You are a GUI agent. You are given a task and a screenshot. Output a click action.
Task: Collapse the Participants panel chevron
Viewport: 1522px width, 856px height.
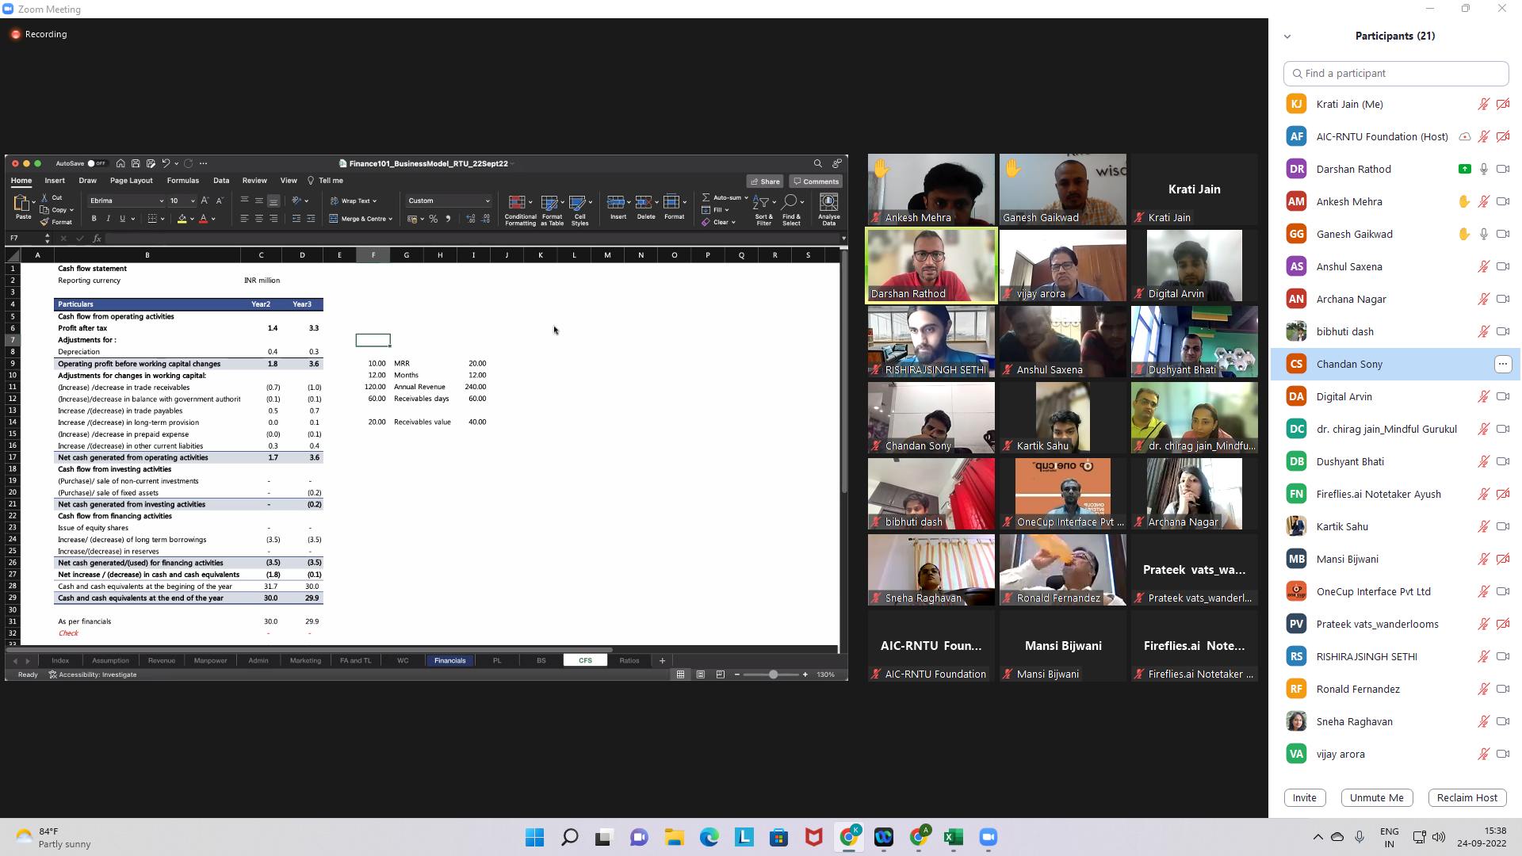pos(1287,36)
